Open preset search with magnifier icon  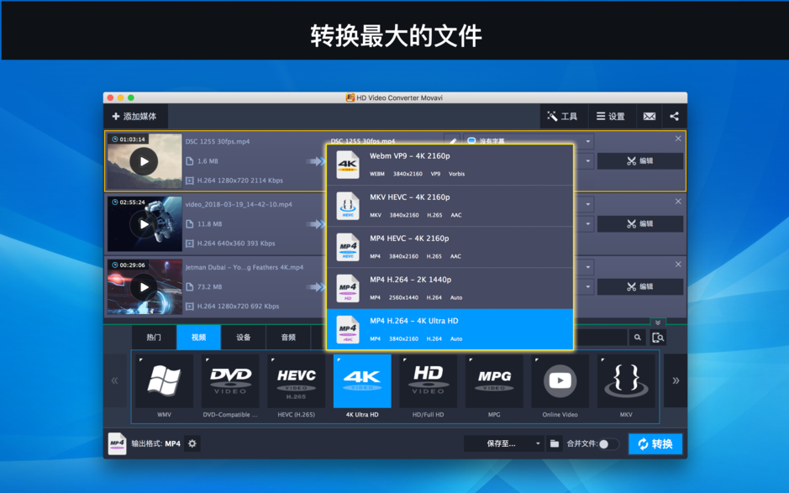click(637, 336)
